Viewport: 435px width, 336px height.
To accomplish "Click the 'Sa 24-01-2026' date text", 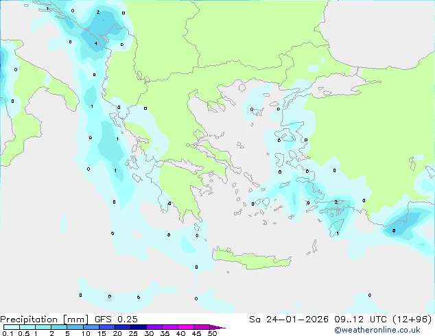I will click(x=289, y=320).
